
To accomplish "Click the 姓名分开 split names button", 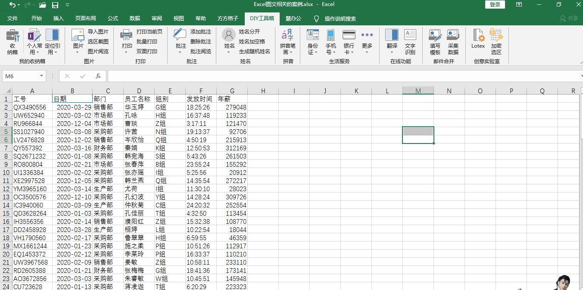I will click(249, 32).
